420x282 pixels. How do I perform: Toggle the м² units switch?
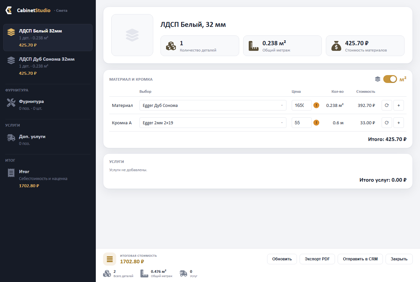click(390, 79)
